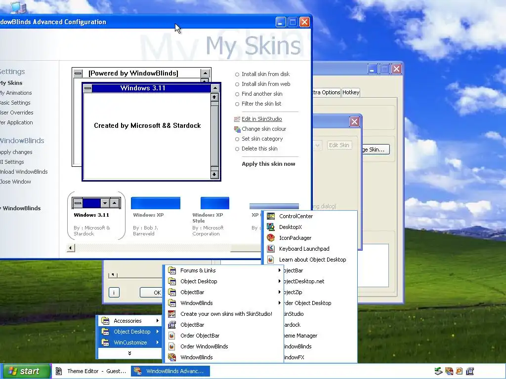Open UI Settings in the sidebar

tap(12, 162)
